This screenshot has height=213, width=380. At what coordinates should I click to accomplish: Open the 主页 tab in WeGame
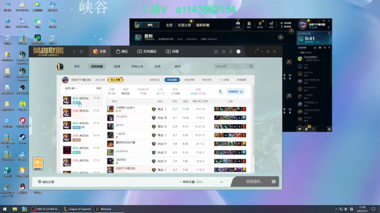100,52
